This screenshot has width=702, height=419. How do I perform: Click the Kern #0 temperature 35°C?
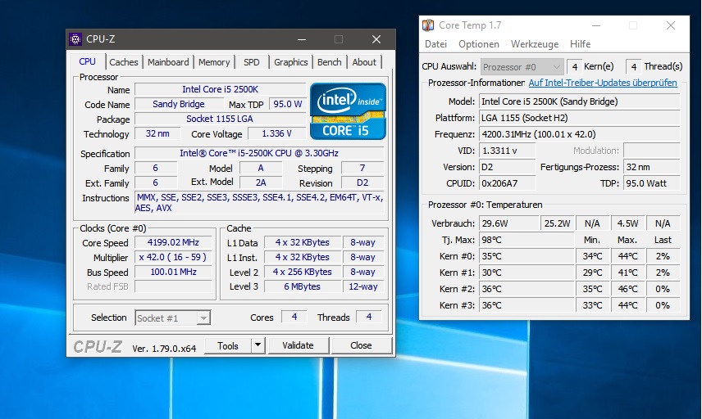(526, 256)
